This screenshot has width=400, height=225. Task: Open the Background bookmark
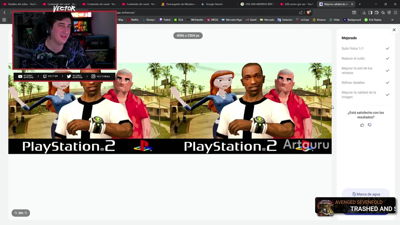[x=352, y=20]
